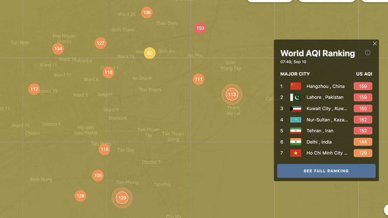Viewport: 388px width, 218px height.
Task: Open the yellow 92 AQI station marker
Action: click(x=150, y=53)
